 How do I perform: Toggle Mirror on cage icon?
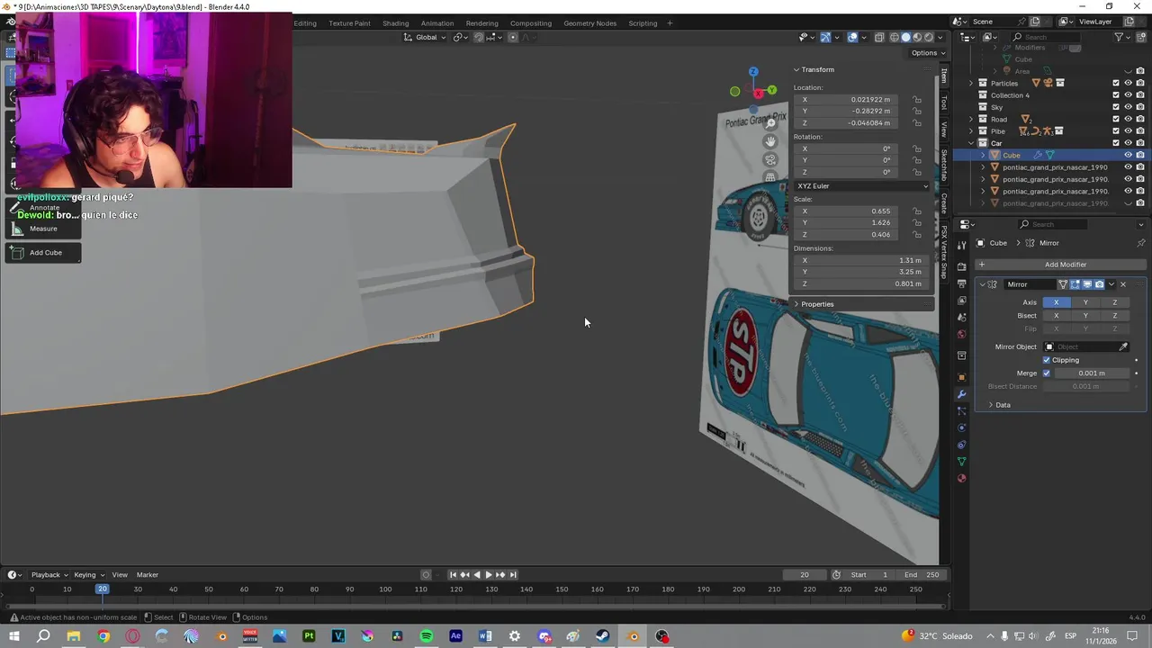click(1063, 284)
